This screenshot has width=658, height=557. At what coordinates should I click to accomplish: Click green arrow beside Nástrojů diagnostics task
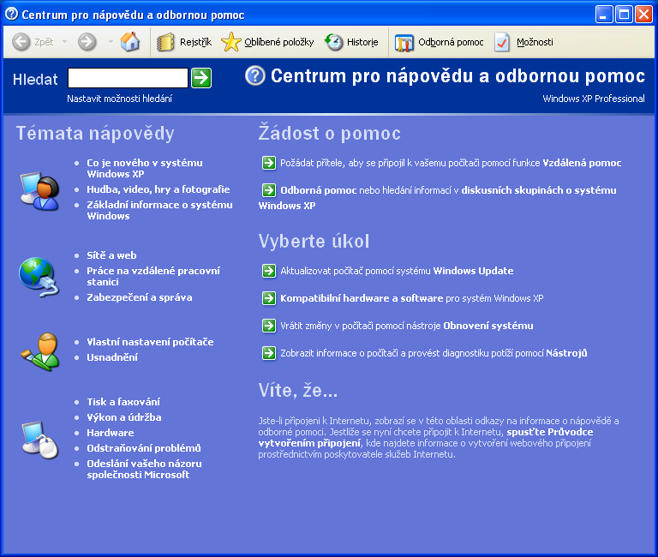pyautogui.click(x=268, y=353)
